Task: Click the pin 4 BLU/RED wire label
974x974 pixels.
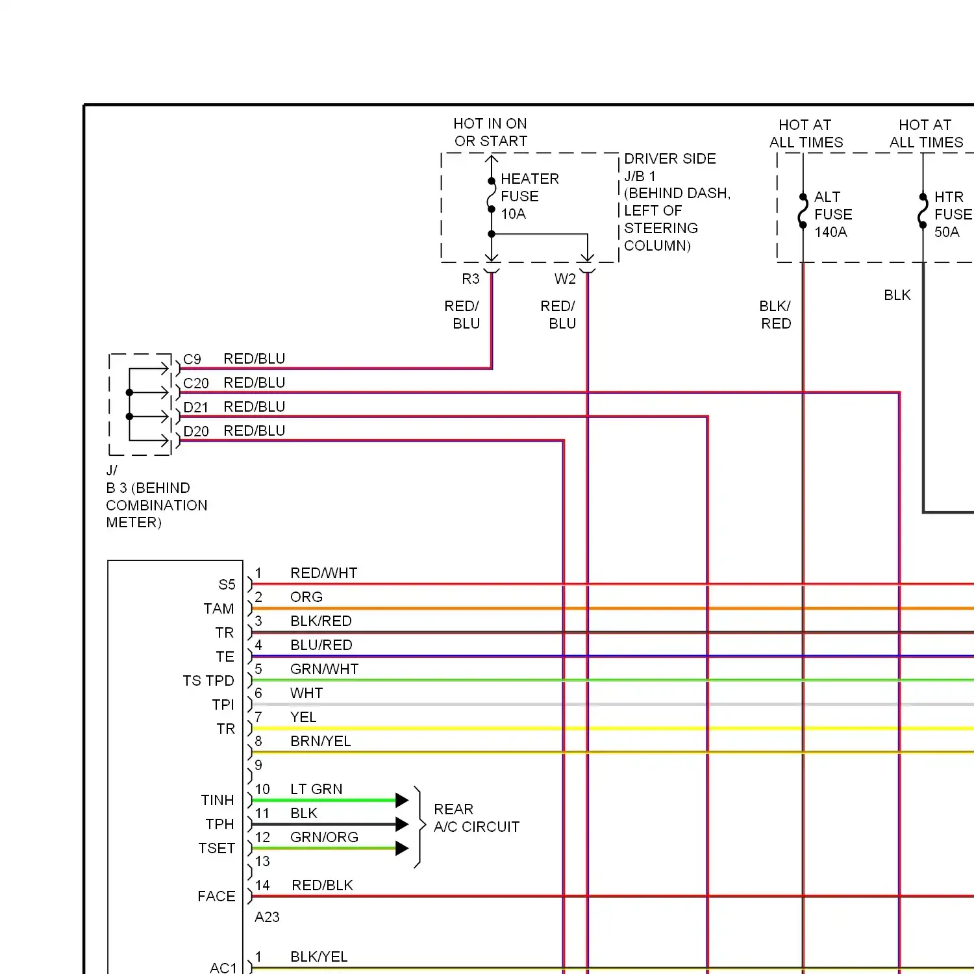Action: (321, 645)
